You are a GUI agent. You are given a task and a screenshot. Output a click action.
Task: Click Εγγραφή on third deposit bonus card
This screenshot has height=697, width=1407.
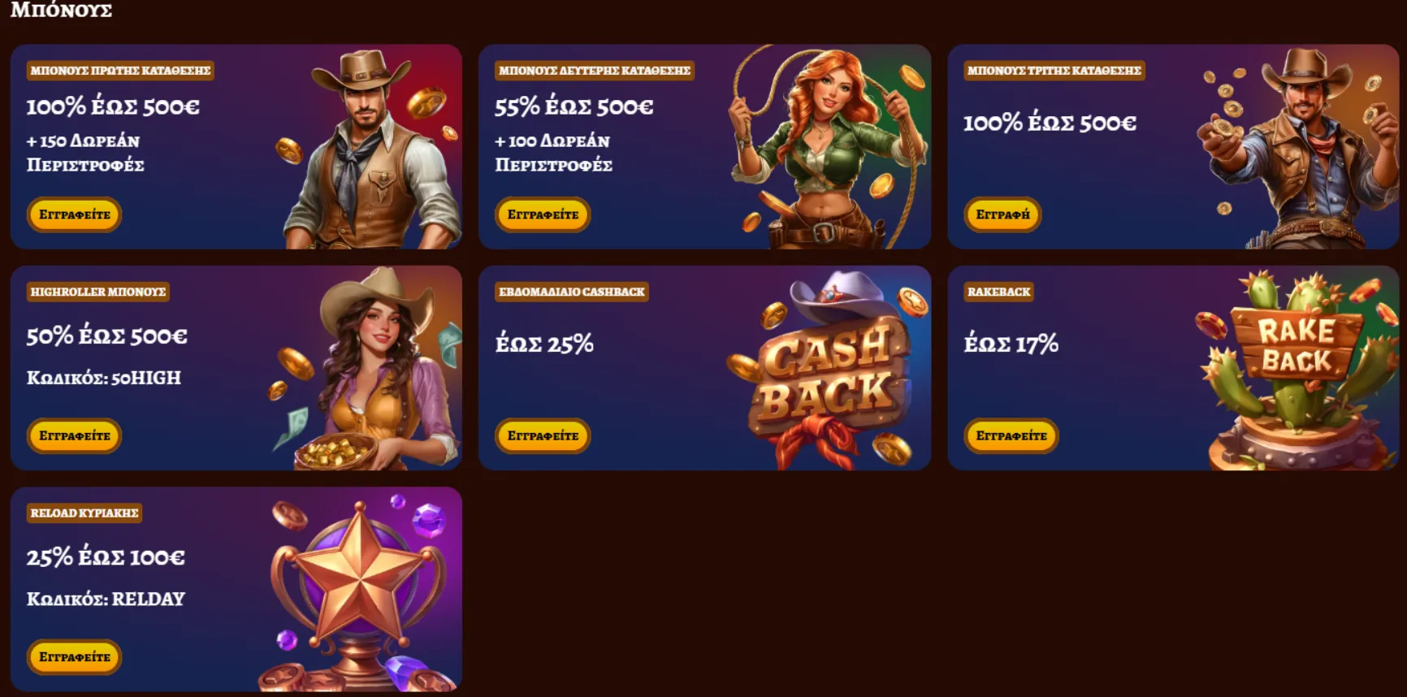(x=1002, y=214)
